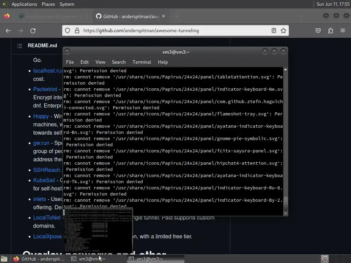
Task: Open the shield tracking protection icon
Action: (x=68, y=30)
